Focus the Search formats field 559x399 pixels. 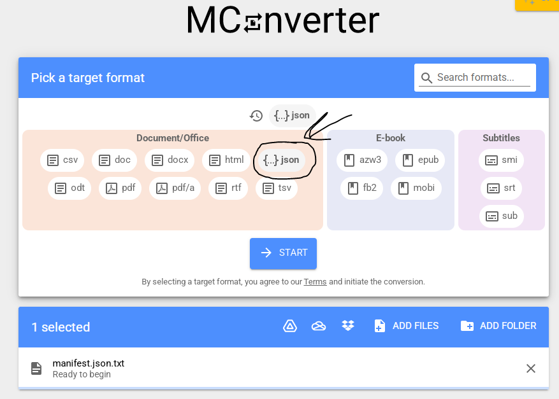[x=475, y=78]
